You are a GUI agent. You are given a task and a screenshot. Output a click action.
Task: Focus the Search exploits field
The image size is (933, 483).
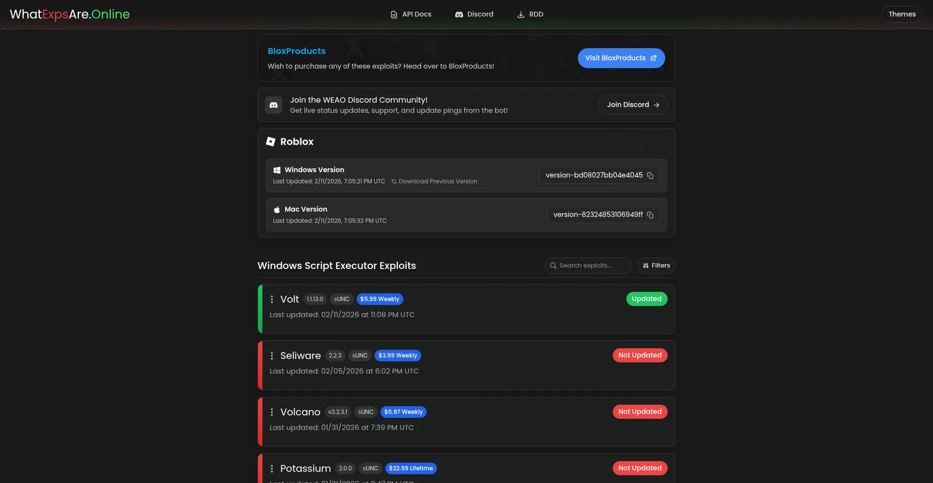588,266
